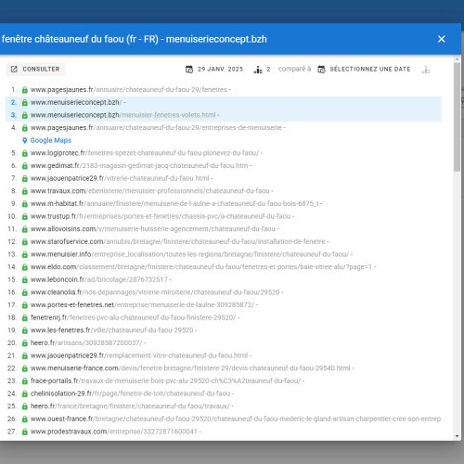
Task: Open result 19 www.les-fenetres.fr link
Action: point(111,330)
